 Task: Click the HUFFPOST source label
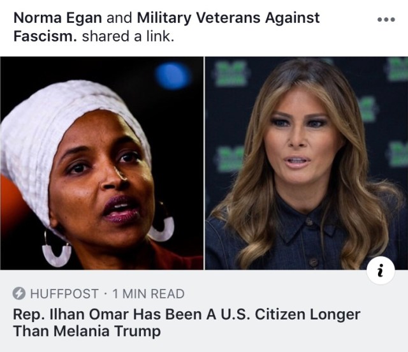(x=64, y=294)
